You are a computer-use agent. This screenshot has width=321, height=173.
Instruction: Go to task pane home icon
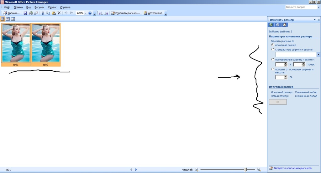tap(284, 25)
